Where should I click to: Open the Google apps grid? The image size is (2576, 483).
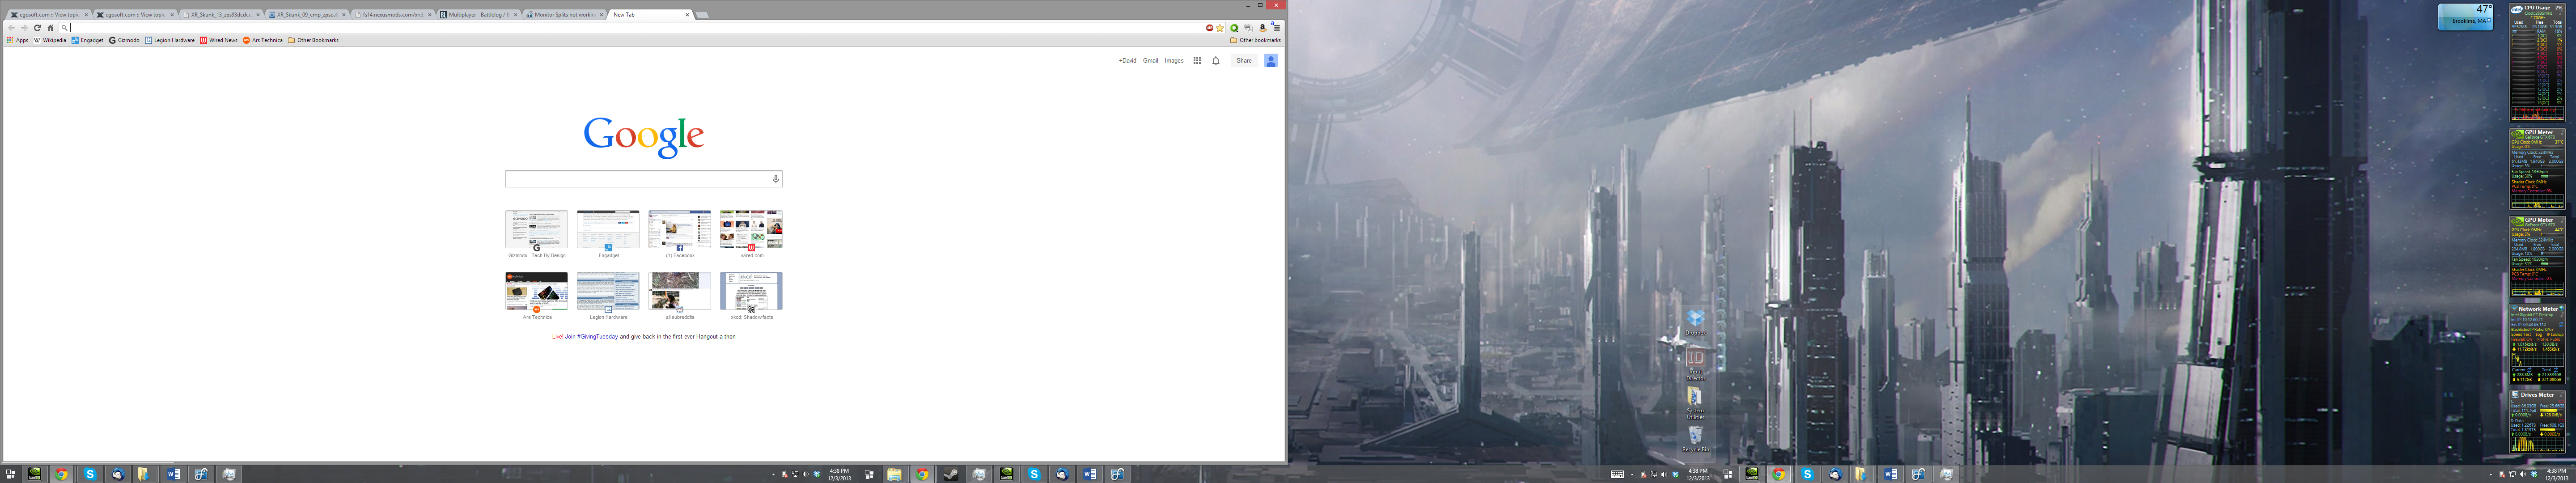click(x=1197, y=61)
